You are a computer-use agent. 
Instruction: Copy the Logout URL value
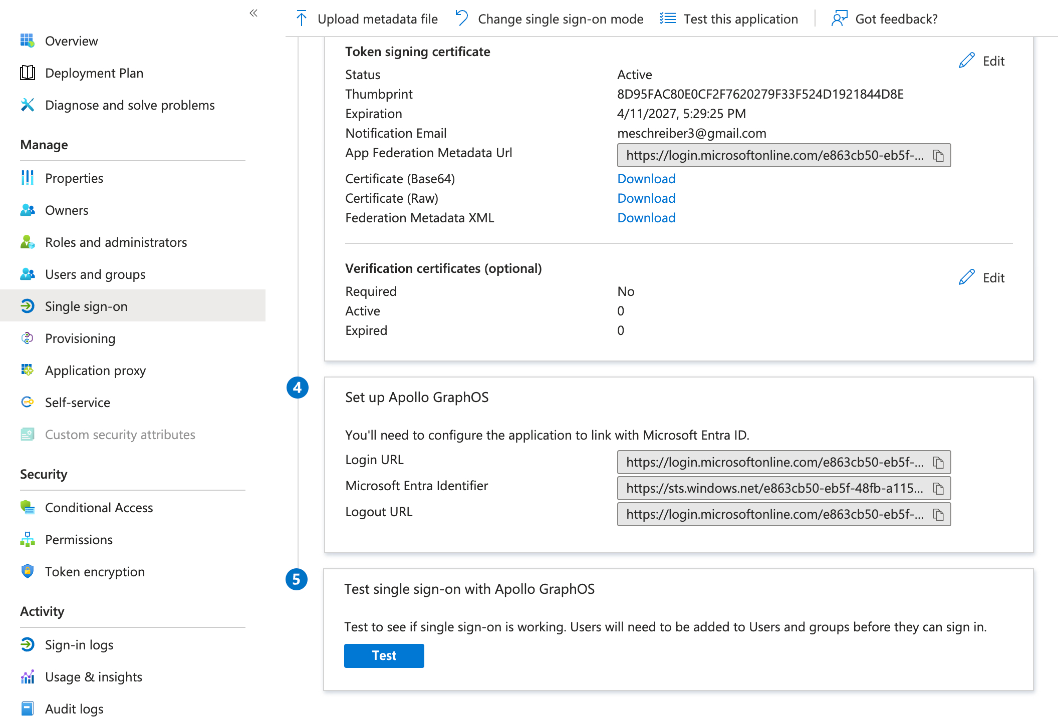pos(938,515)
